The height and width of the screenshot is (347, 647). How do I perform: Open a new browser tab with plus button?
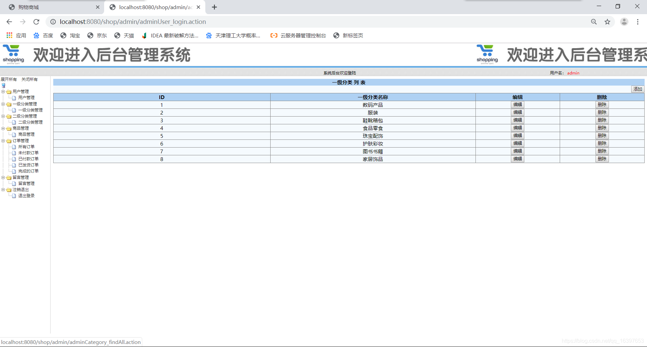click(x=214, y=7)
